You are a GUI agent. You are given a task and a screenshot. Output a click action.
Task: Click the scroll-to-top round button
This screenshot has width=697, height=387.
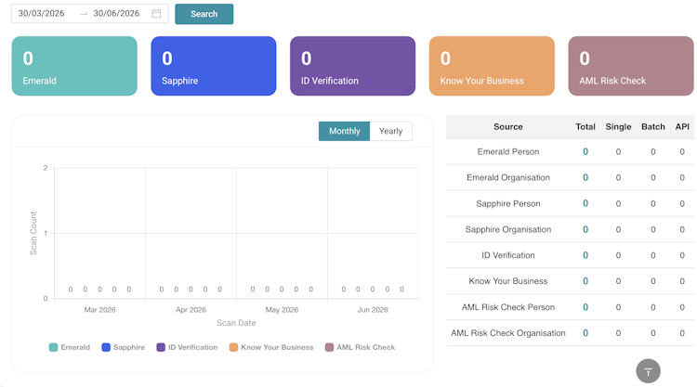click(x=648, y=371)
